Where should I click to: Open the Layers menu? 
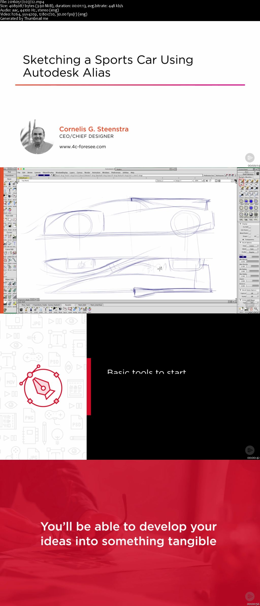tap(72, 172)
